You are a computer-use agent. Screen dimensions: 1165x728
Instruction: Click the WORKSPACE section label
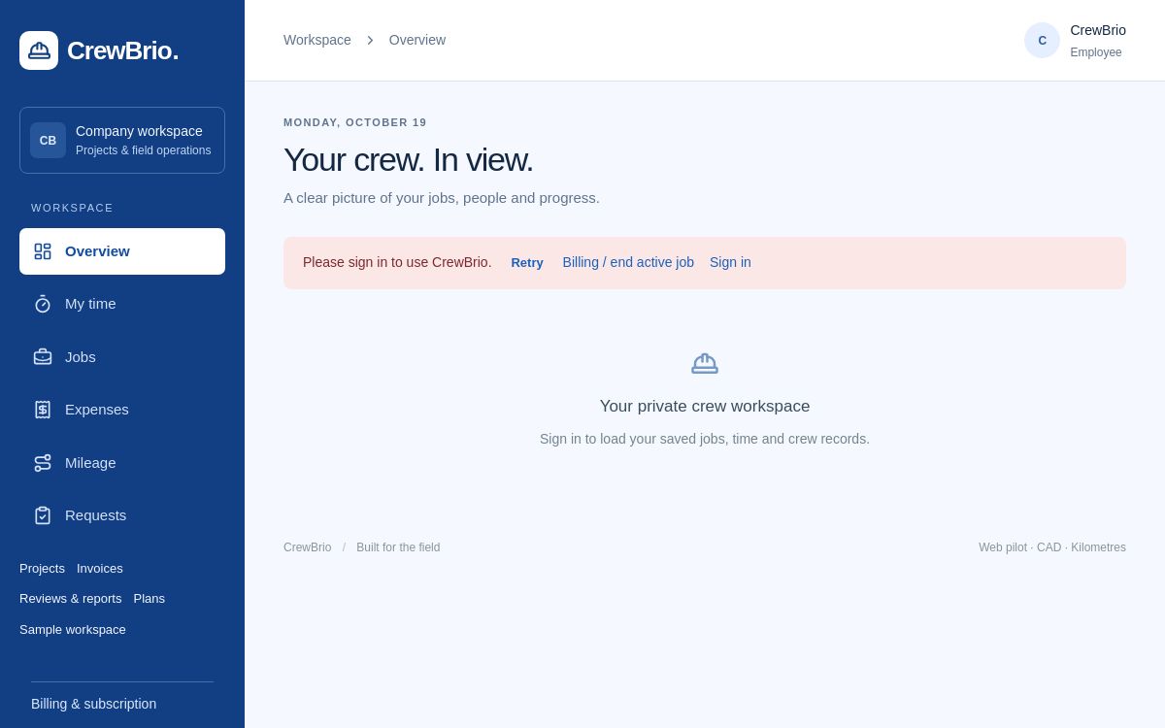(x=72, y=208)
